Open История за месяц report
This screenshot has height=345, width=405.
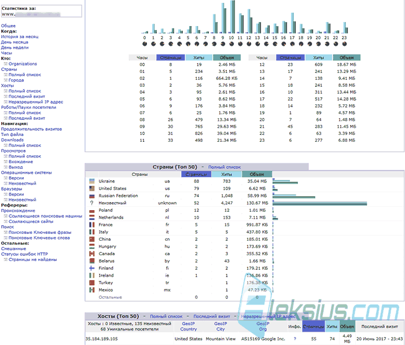coord(20,36)
